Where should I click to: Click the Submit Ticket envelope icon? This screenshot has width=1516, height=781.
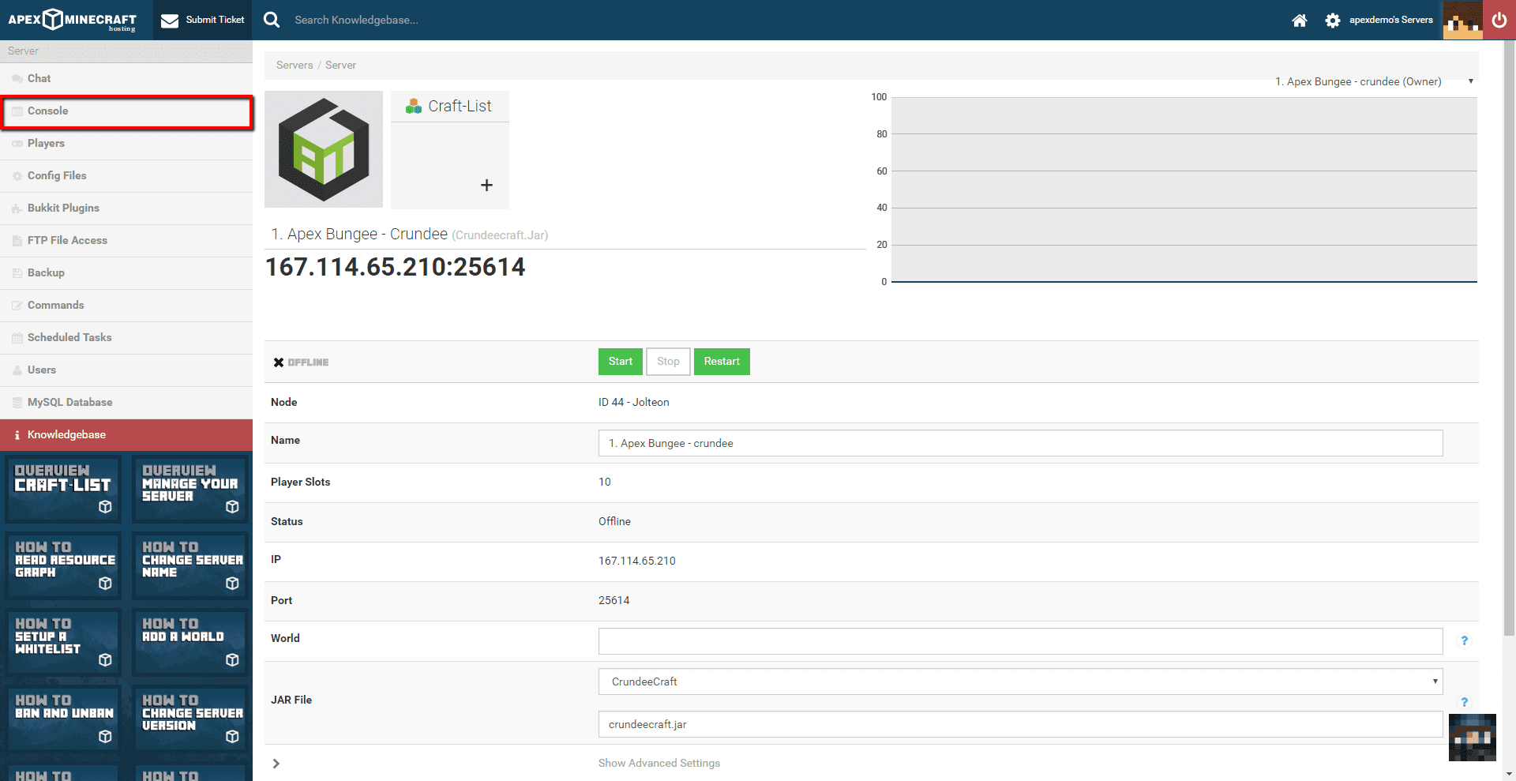point(170,21)
